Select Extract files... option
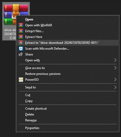This screenshot has width=121, height=137. [68, 31]
